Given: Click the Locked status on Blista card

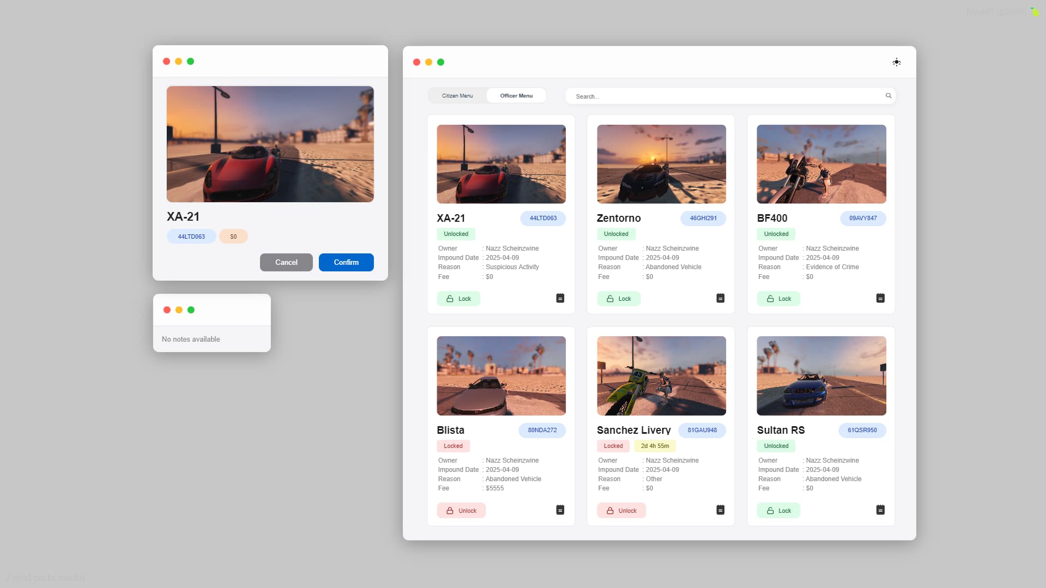Looking at the screenshot, I should (453, 446).
